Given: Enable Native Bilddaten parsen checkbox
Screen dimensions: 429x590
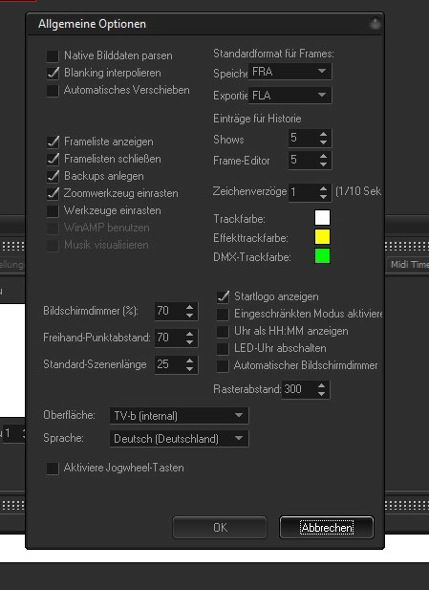Looking at the screenshot, I should coord(53,56).
